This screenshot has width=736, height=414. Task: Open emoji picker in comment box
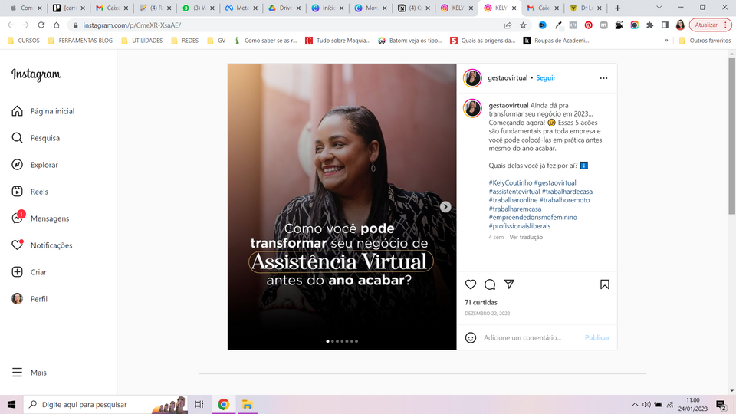[470, 337]
